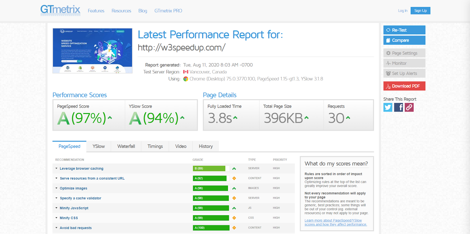
Task: Click green up arrow for Optimize images
Action: pos(234,188)
